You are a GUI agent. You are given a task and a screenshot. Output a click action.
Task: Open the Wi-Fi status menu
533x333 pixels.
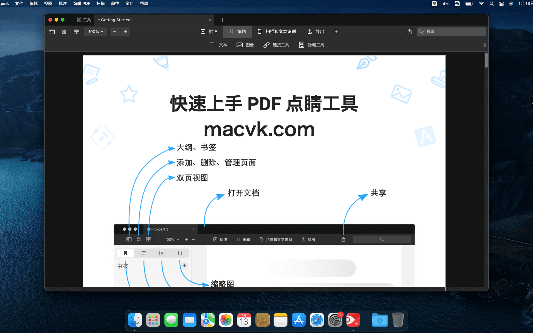(x=481, y=4)
